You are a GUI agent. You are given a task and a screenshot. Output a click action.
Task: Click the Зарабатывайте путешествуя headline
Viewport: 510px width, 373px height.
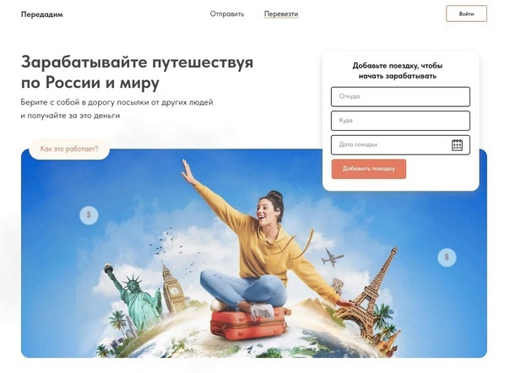click(137, 73)
